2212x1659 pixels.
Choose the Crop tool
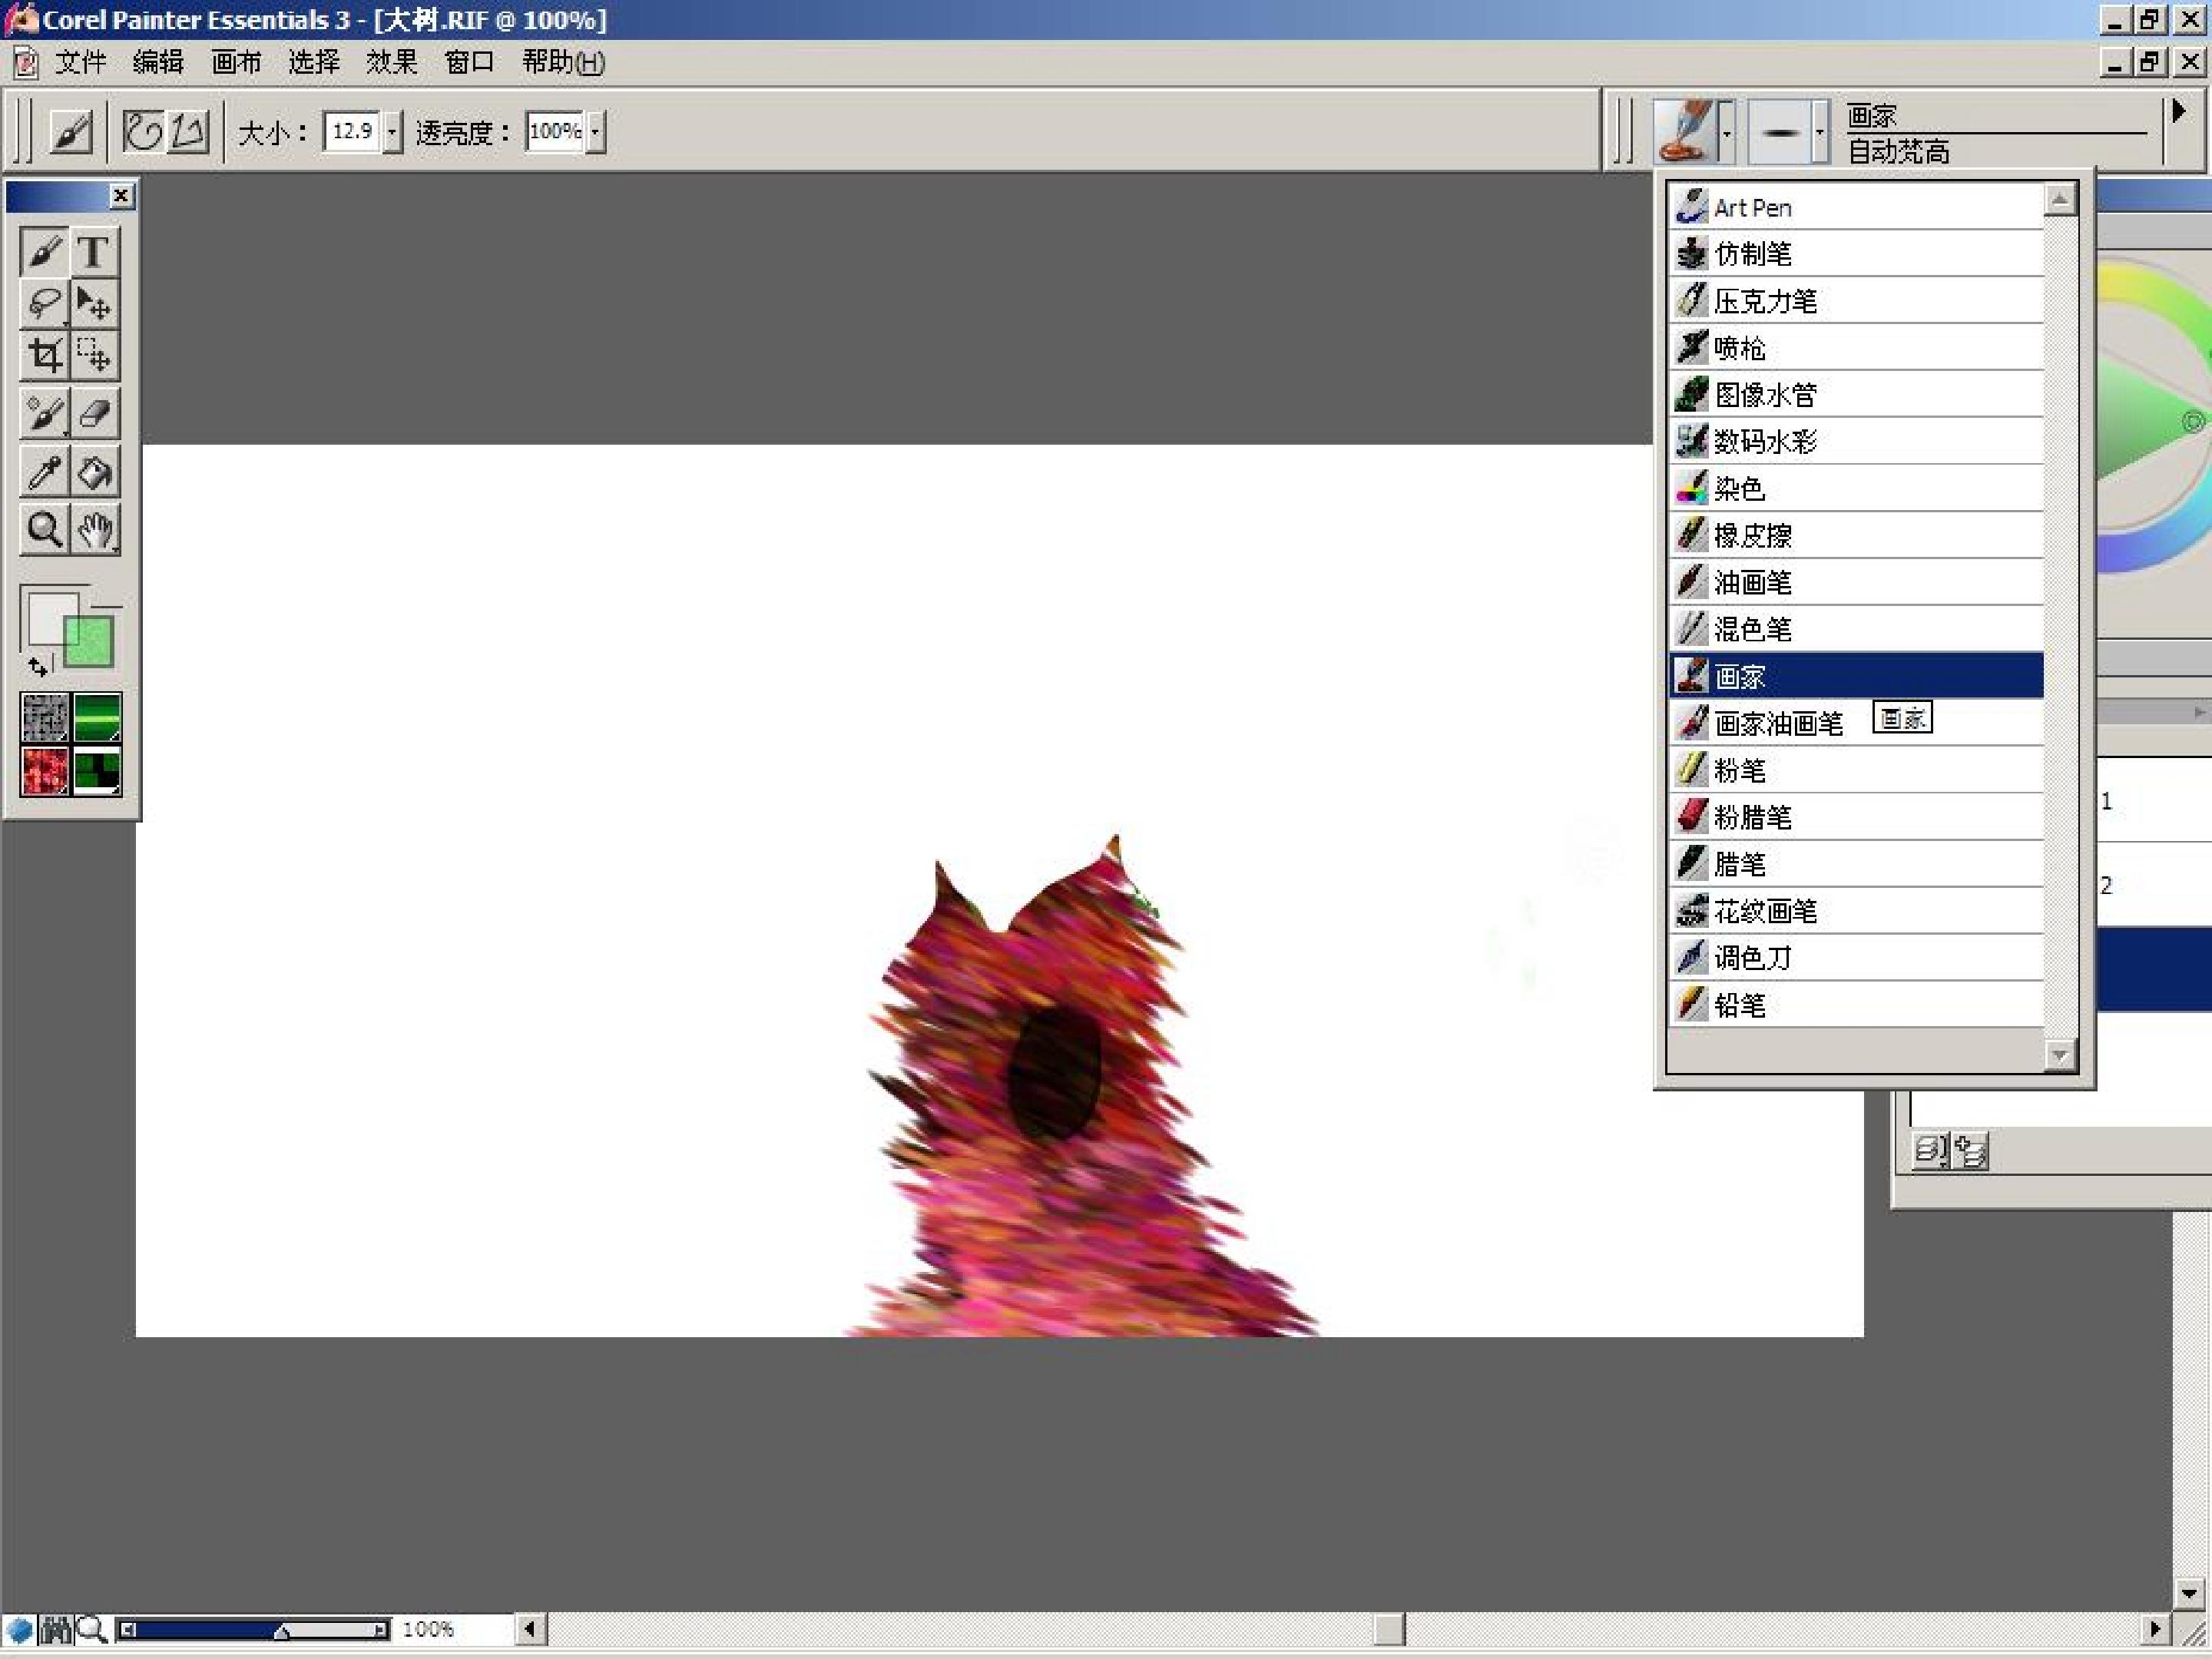coord(44,356)
